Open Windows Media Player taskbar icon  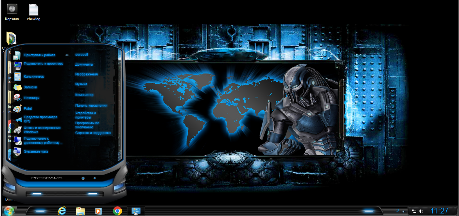99,211
